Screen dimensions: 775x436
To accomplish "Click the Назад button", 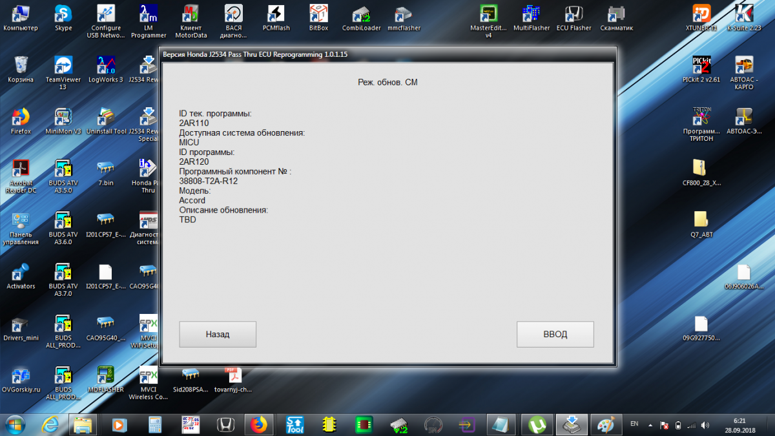I will pos(218,334).
